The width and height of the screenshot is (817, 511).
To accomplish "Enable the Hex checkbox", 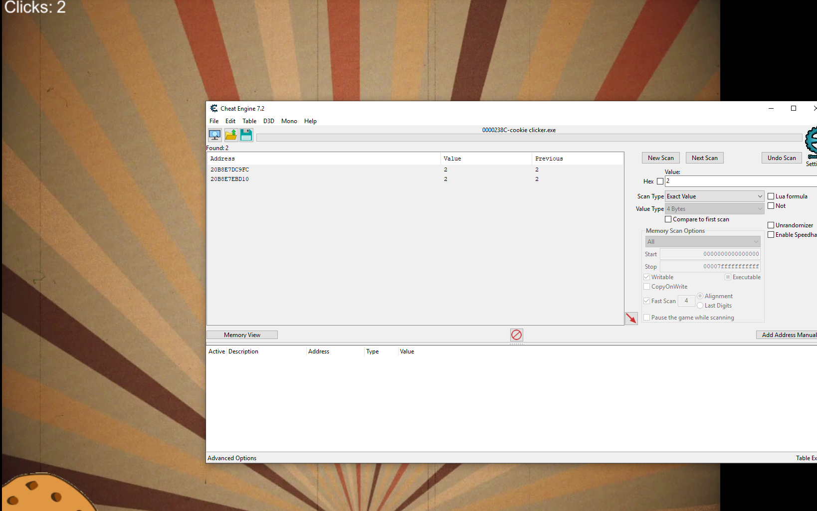I will 660,181.
